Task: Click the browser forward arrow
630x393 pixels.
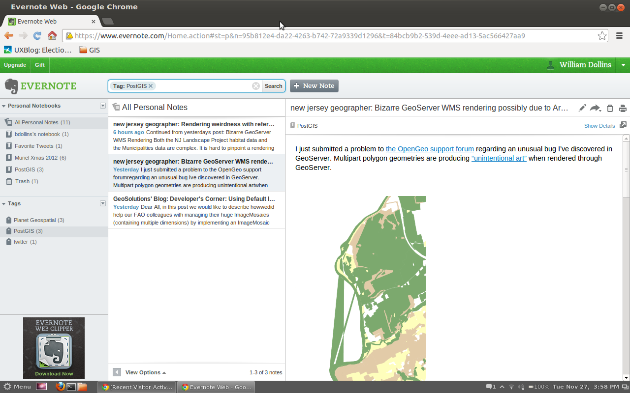Action: [x=23, y=35]
